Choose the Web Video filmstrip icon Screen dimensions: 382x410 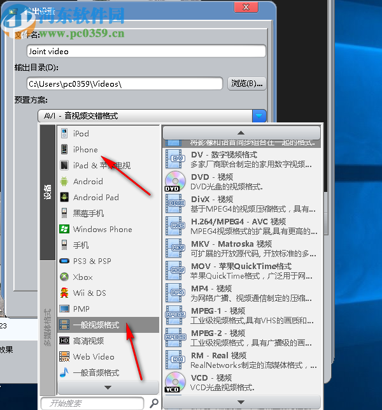(64, 356)
